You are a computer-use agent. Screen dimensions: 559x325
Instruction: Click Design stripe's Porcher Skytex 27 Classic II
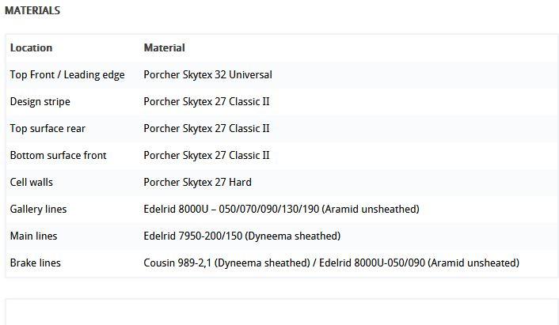click(207, 102)
